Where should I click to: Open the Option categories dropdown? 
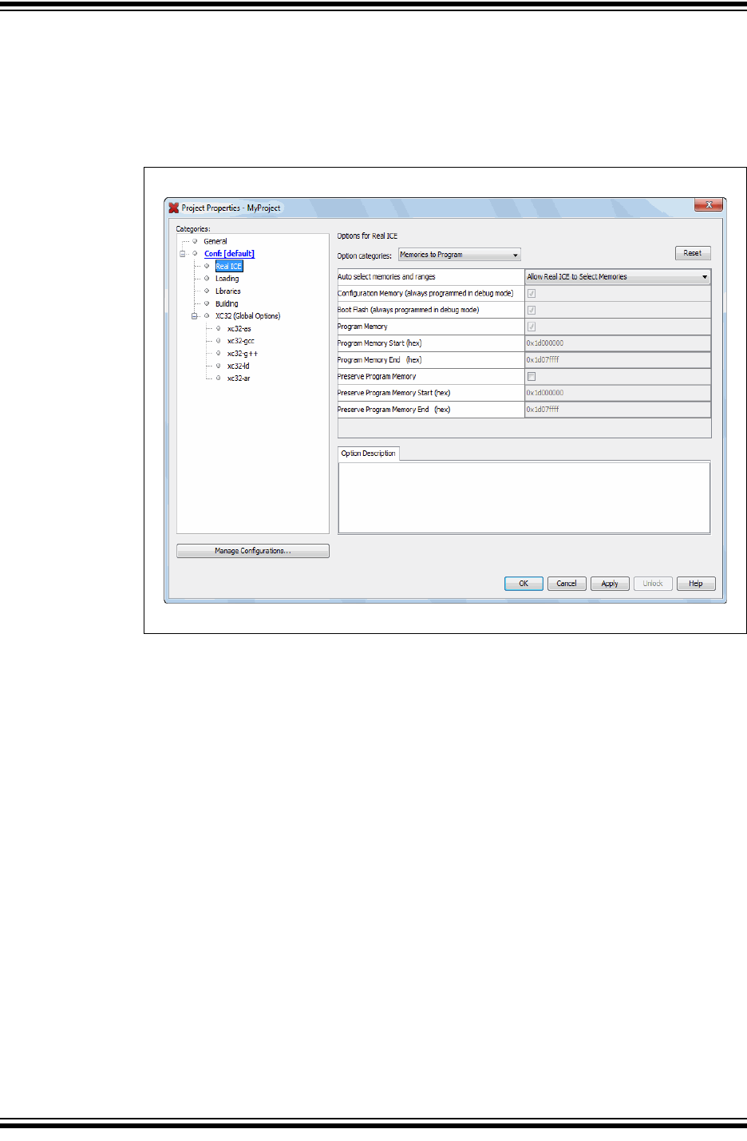tap(460, 255)
